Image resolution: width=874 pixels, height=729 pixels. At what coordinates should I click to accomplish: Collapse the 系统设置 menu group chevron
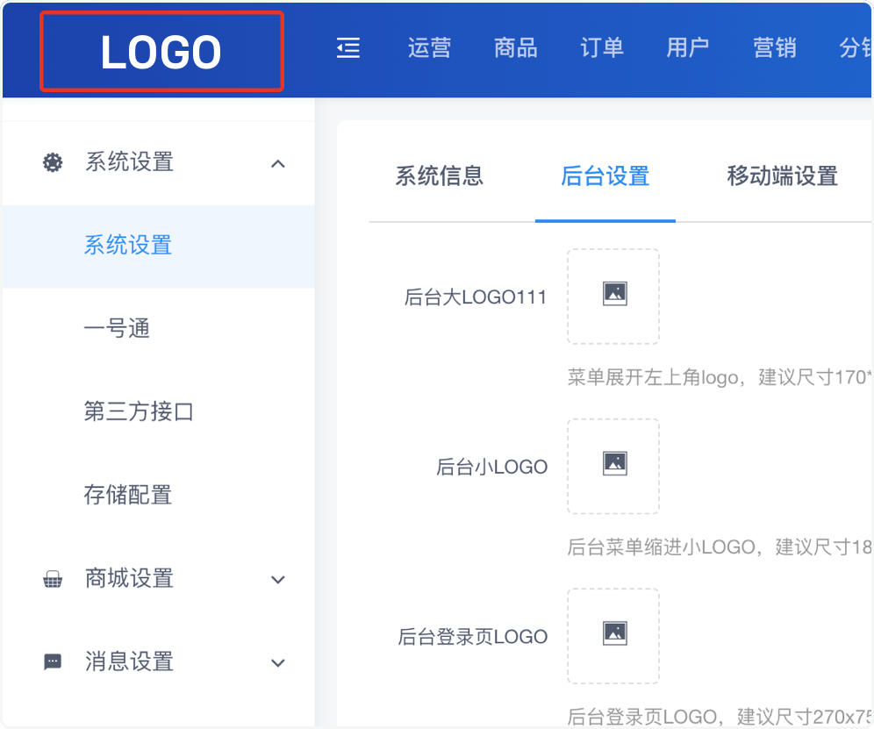278,163
